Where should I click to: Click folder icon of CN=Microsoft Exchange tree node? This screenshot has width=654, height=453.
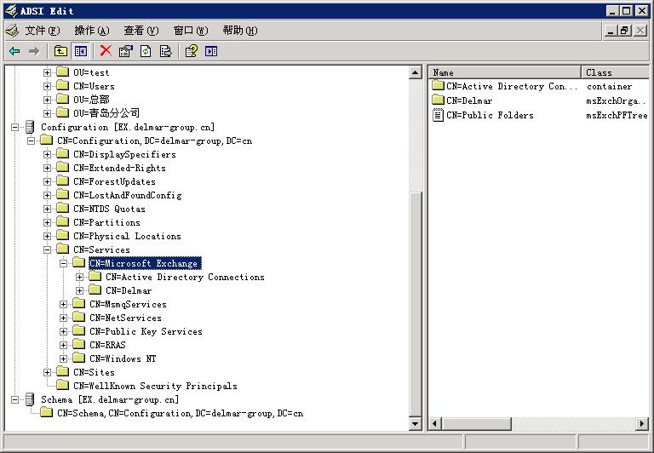click(79, 262)
